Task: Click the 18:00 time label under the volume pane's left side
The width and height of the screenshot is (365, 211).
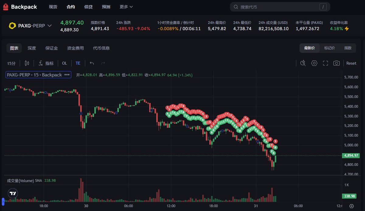Action: tap(43, 206)
